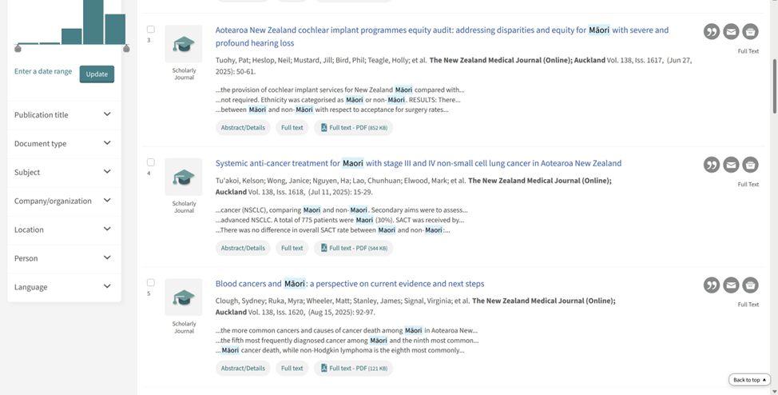Expand the Document type filter
Viewport: 778px width, 395px height.
point(63,144)
